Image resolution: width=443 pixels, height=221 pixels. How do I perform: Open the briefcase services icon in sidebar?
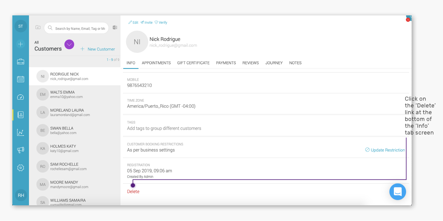[21, 62]
